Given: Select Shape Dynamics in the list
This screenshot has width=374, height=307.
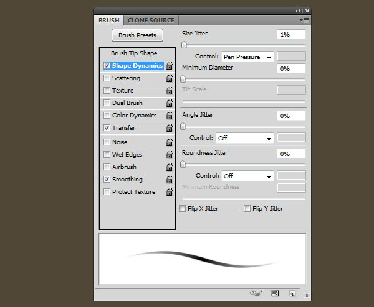Looking at the screenshot, I should (137, 66).
